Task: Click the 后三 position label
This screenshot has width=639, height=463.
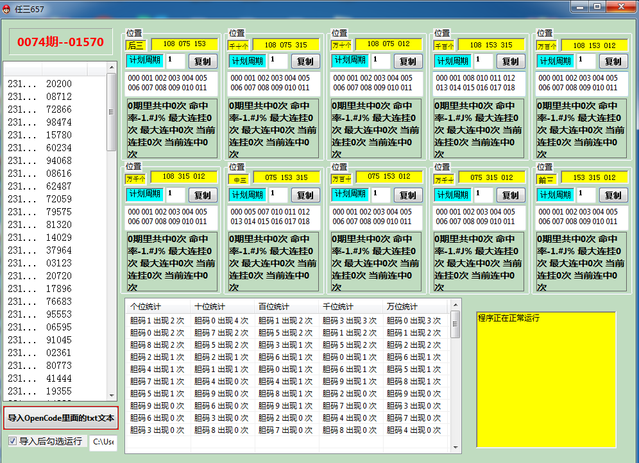Action: tap(136, 45)
